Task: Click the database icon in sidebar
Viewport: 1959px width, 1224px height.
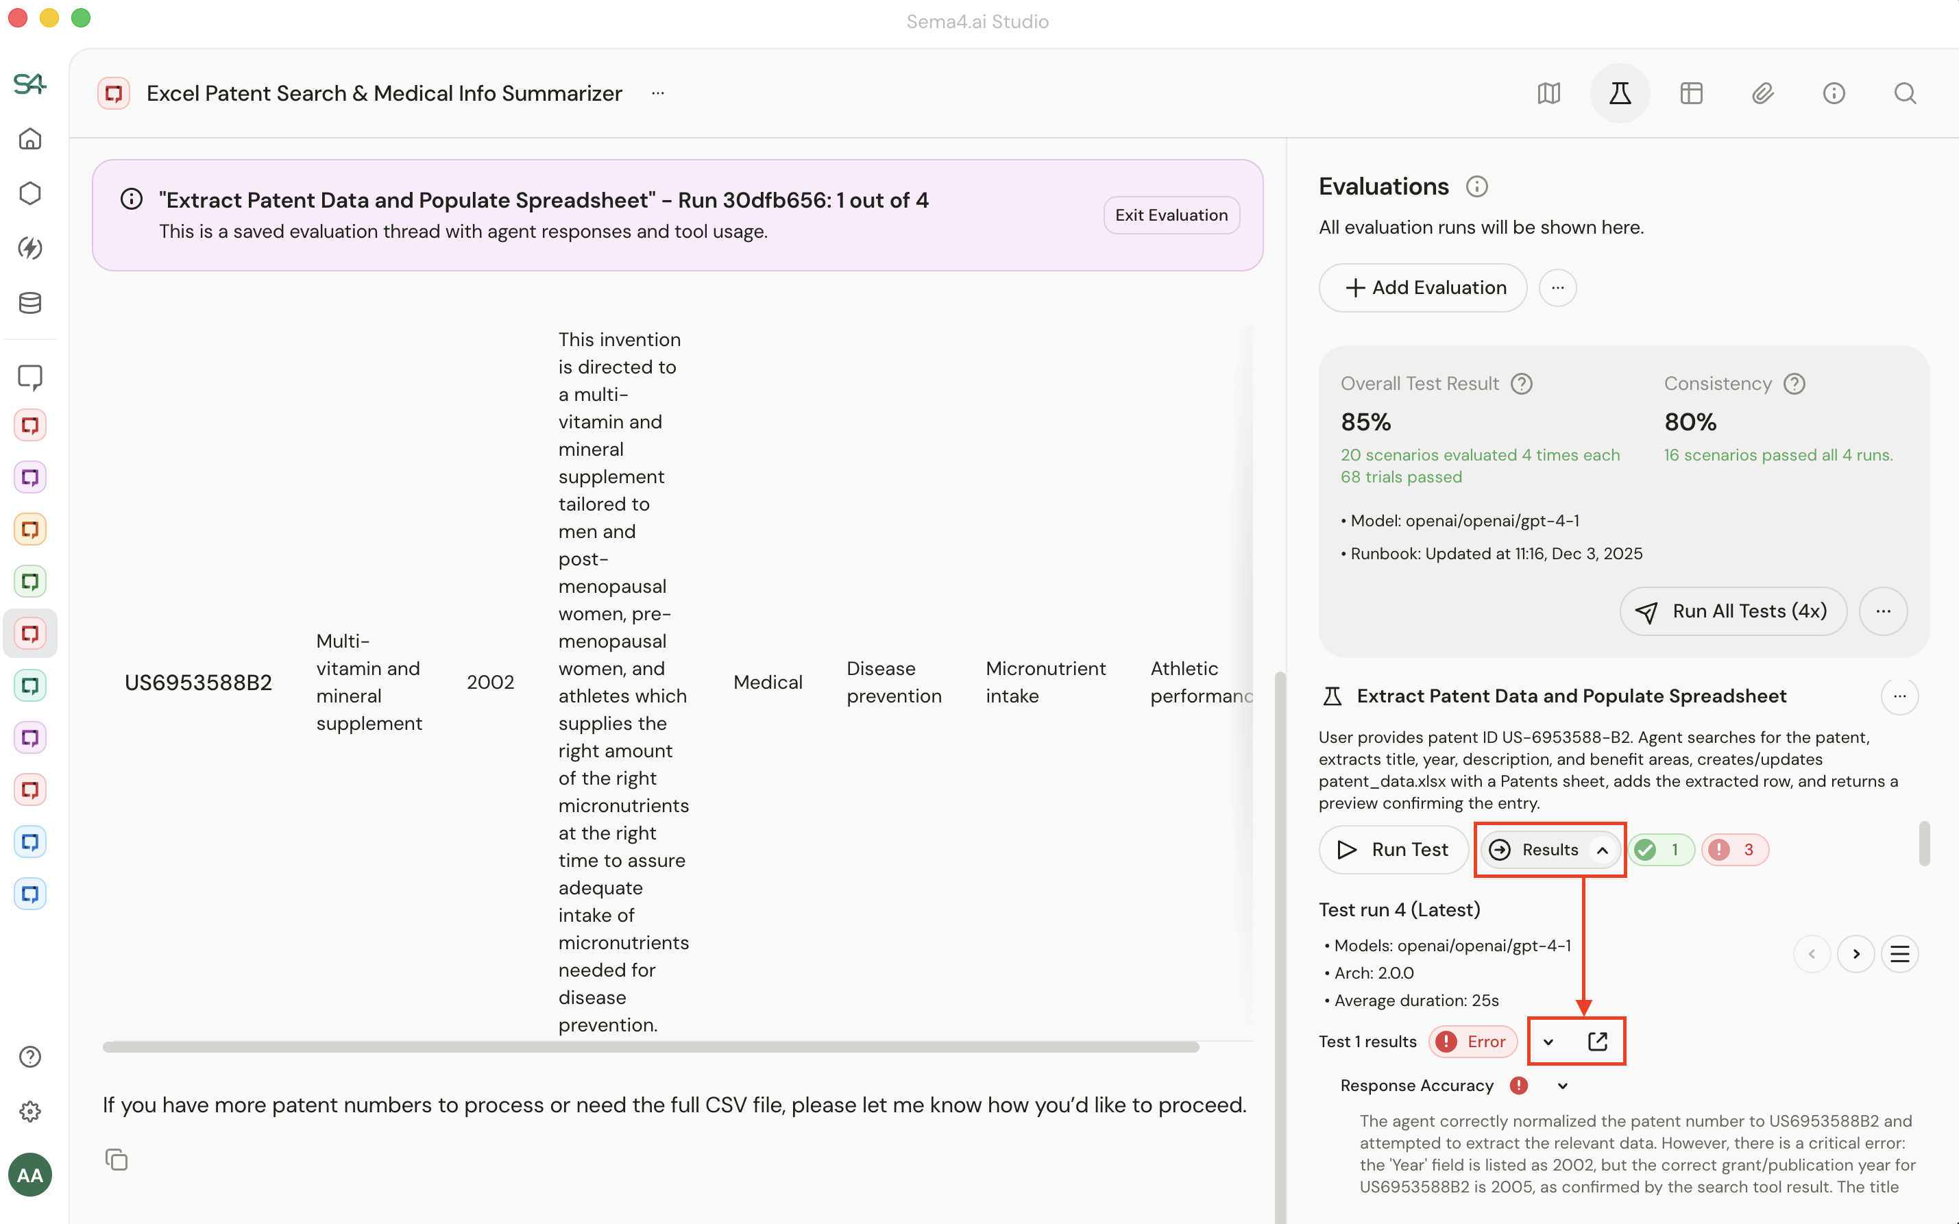Action: click(30, 303)
